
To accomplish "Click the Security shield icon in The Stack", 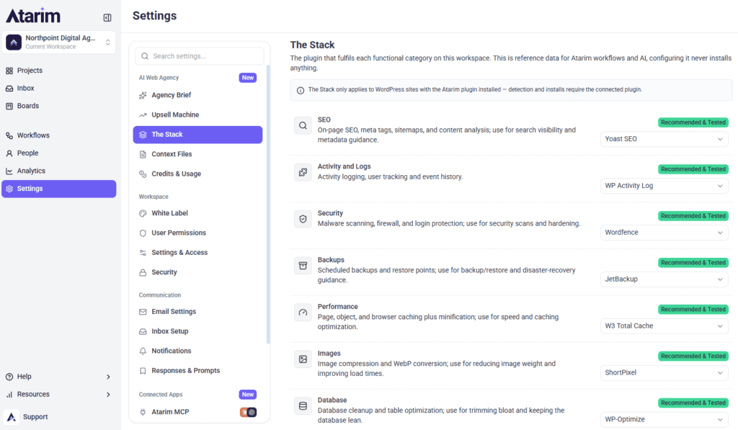I will click(303, 219).
